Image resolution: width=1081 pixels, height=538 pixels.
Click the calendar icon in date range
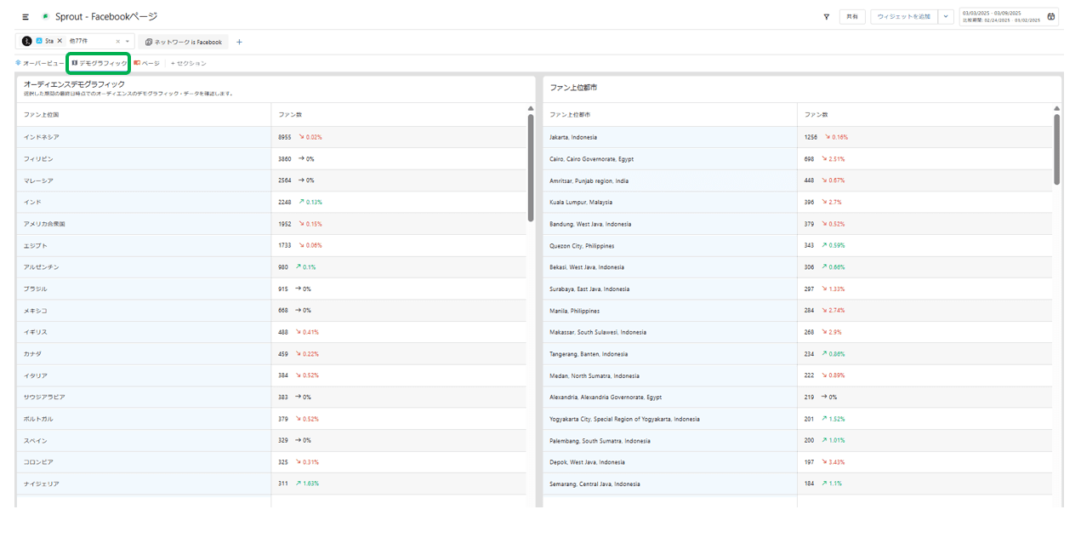point(1051,16)
